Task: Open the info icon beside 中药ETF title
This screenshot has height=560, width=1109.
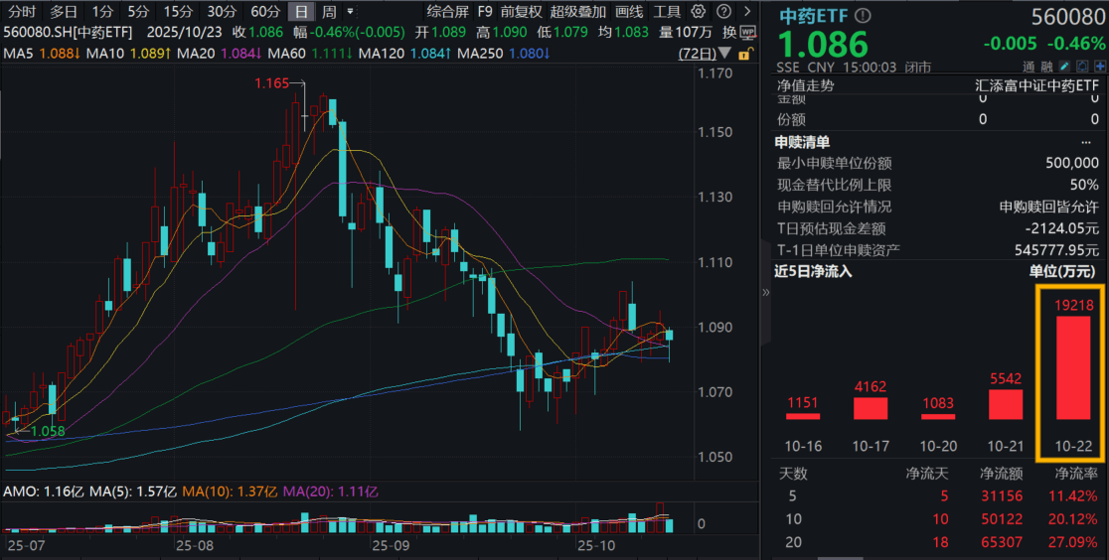Action: click(x=863, y=16)
